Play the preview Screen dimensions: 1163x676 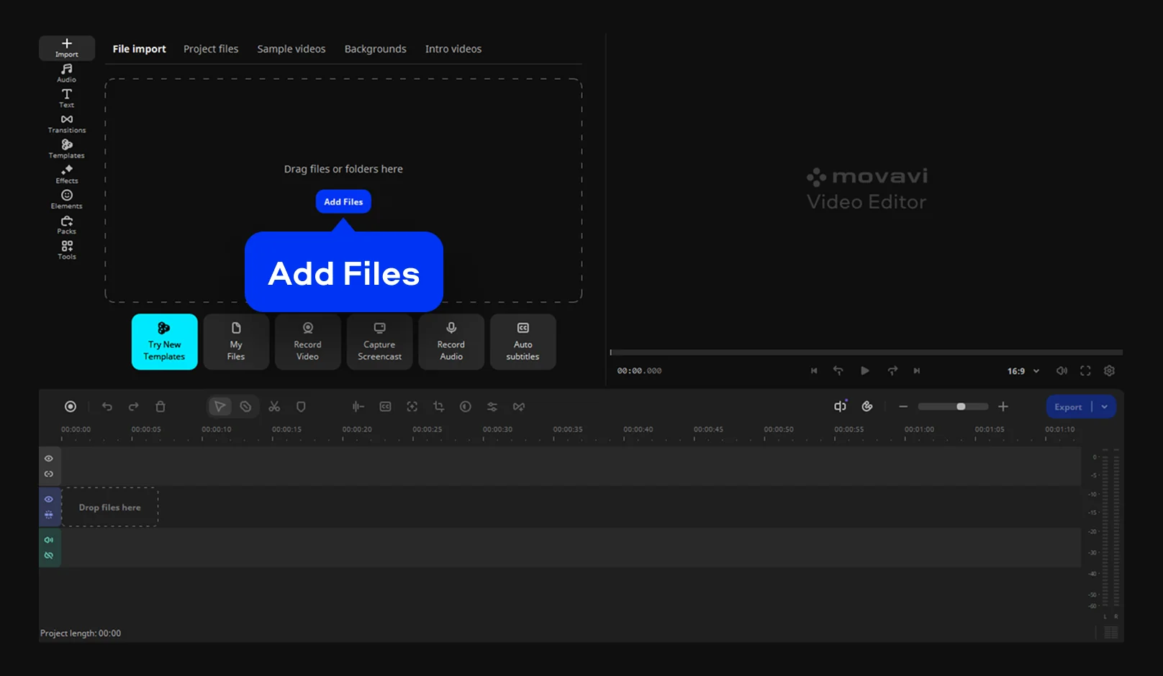865,371
